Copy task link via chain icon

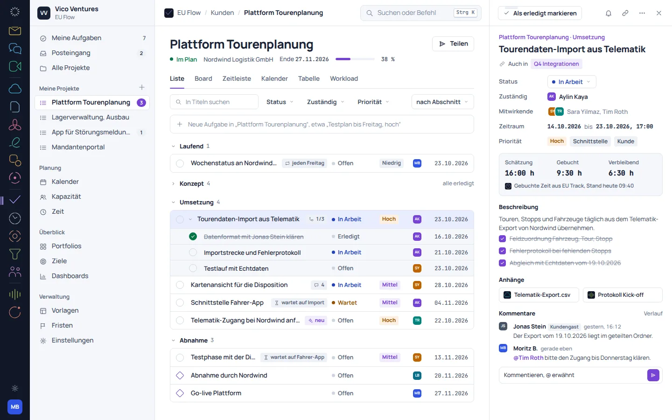[x=625, y=13]
